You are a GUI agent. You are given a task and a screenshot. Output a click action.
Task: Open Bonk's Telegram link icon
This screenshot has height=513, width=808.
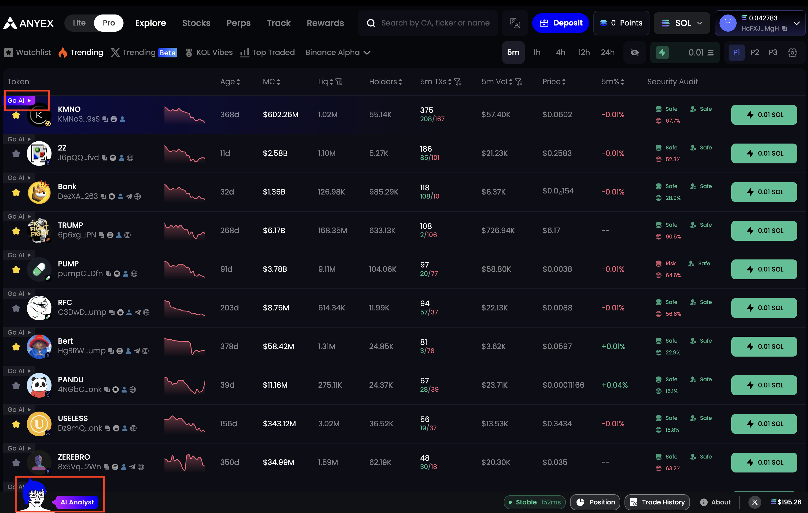tap(129, 197)
